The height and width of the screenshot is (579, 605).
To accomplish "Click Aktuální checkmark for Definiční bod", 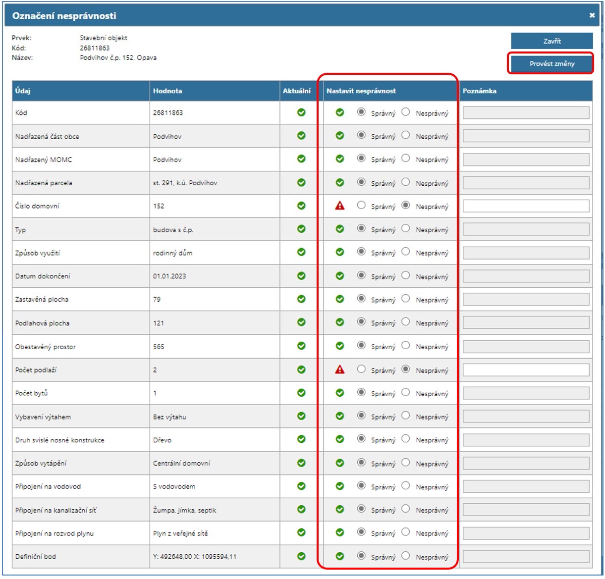I will coord(301,556).
